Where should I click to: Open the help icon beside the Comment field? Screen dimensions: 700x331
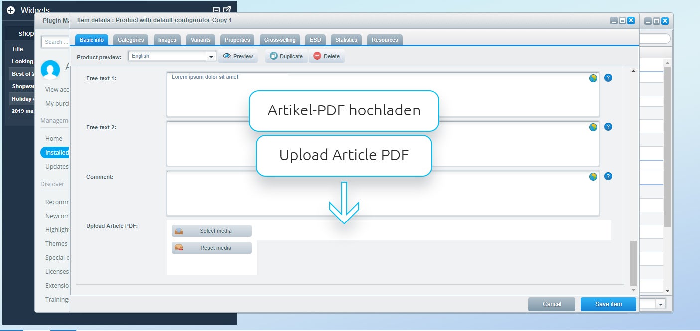click(x=608, y=177)
